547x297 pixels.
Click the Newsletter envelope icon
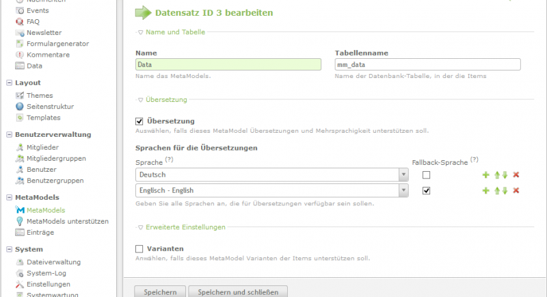pyautogui.click(x=19, y=32)
